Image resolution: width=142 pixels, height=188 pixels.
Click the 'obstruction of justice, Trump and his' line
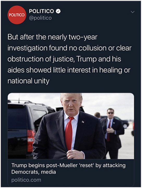pos(64,59)
